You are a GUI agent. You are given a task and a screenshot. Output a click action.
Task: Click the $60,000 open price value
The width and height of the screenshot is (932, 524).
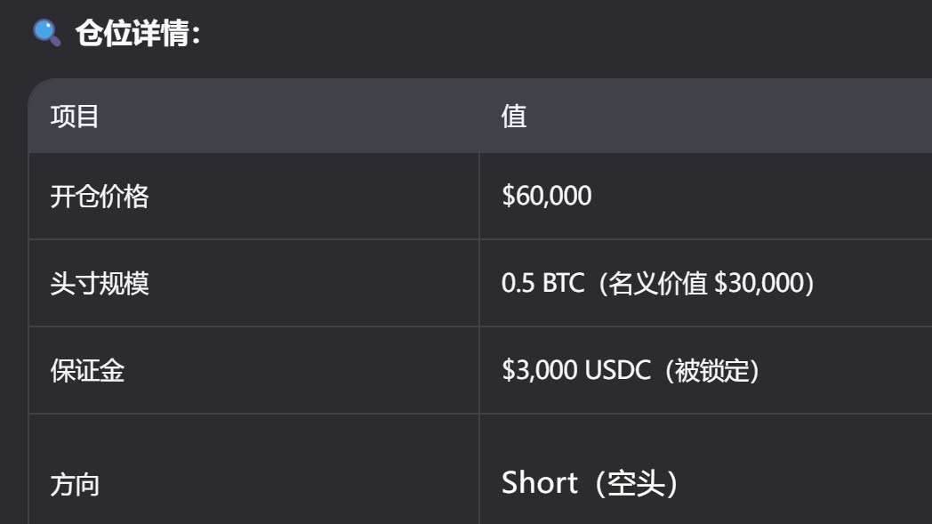546,196
